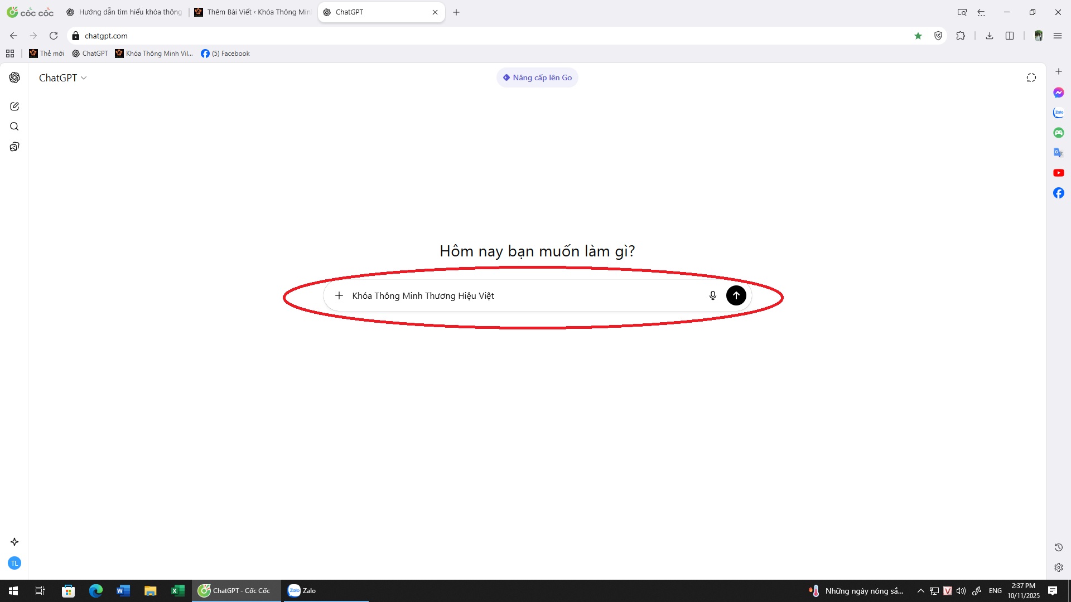This screenshot has height=602, width=1071.
Task: Open the Facebook bookmark link
Action: coord(226,54)
